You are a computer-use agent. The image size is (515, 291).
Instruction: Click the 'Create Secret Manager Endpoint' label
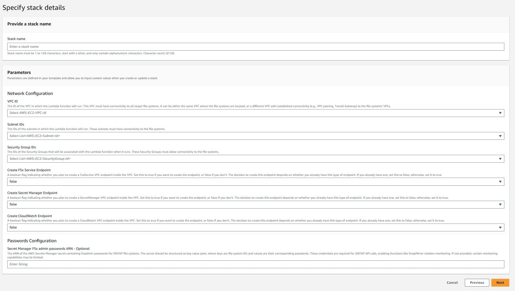click(x=32, y=193)
